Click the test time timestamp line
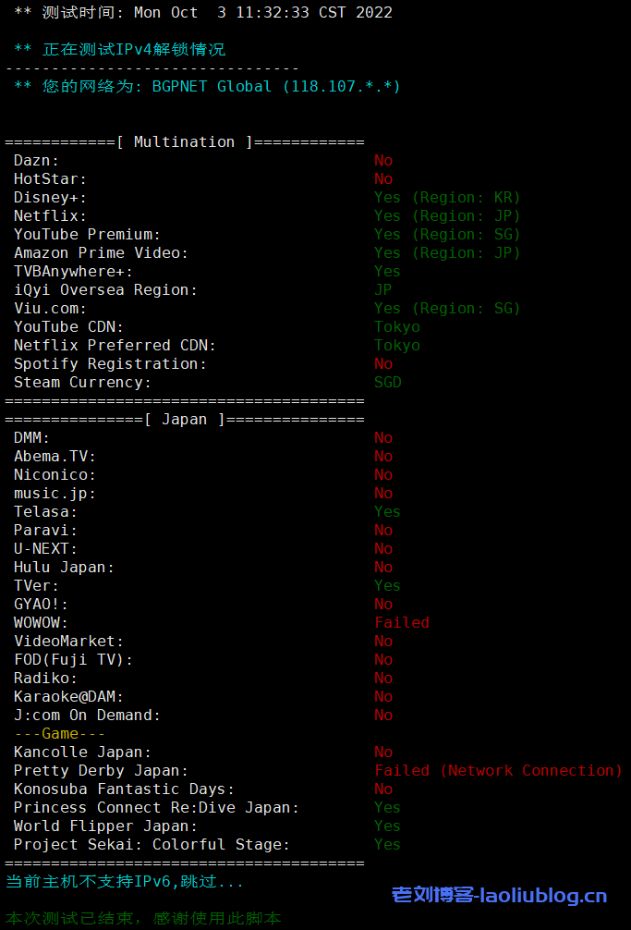631x930 pixels. pos(203,12)
